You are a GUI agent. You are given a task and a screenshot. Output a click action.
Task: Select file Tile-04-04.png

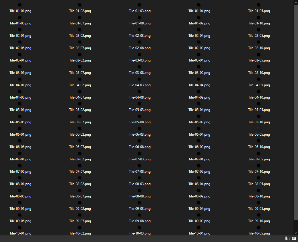pos(199,85)
